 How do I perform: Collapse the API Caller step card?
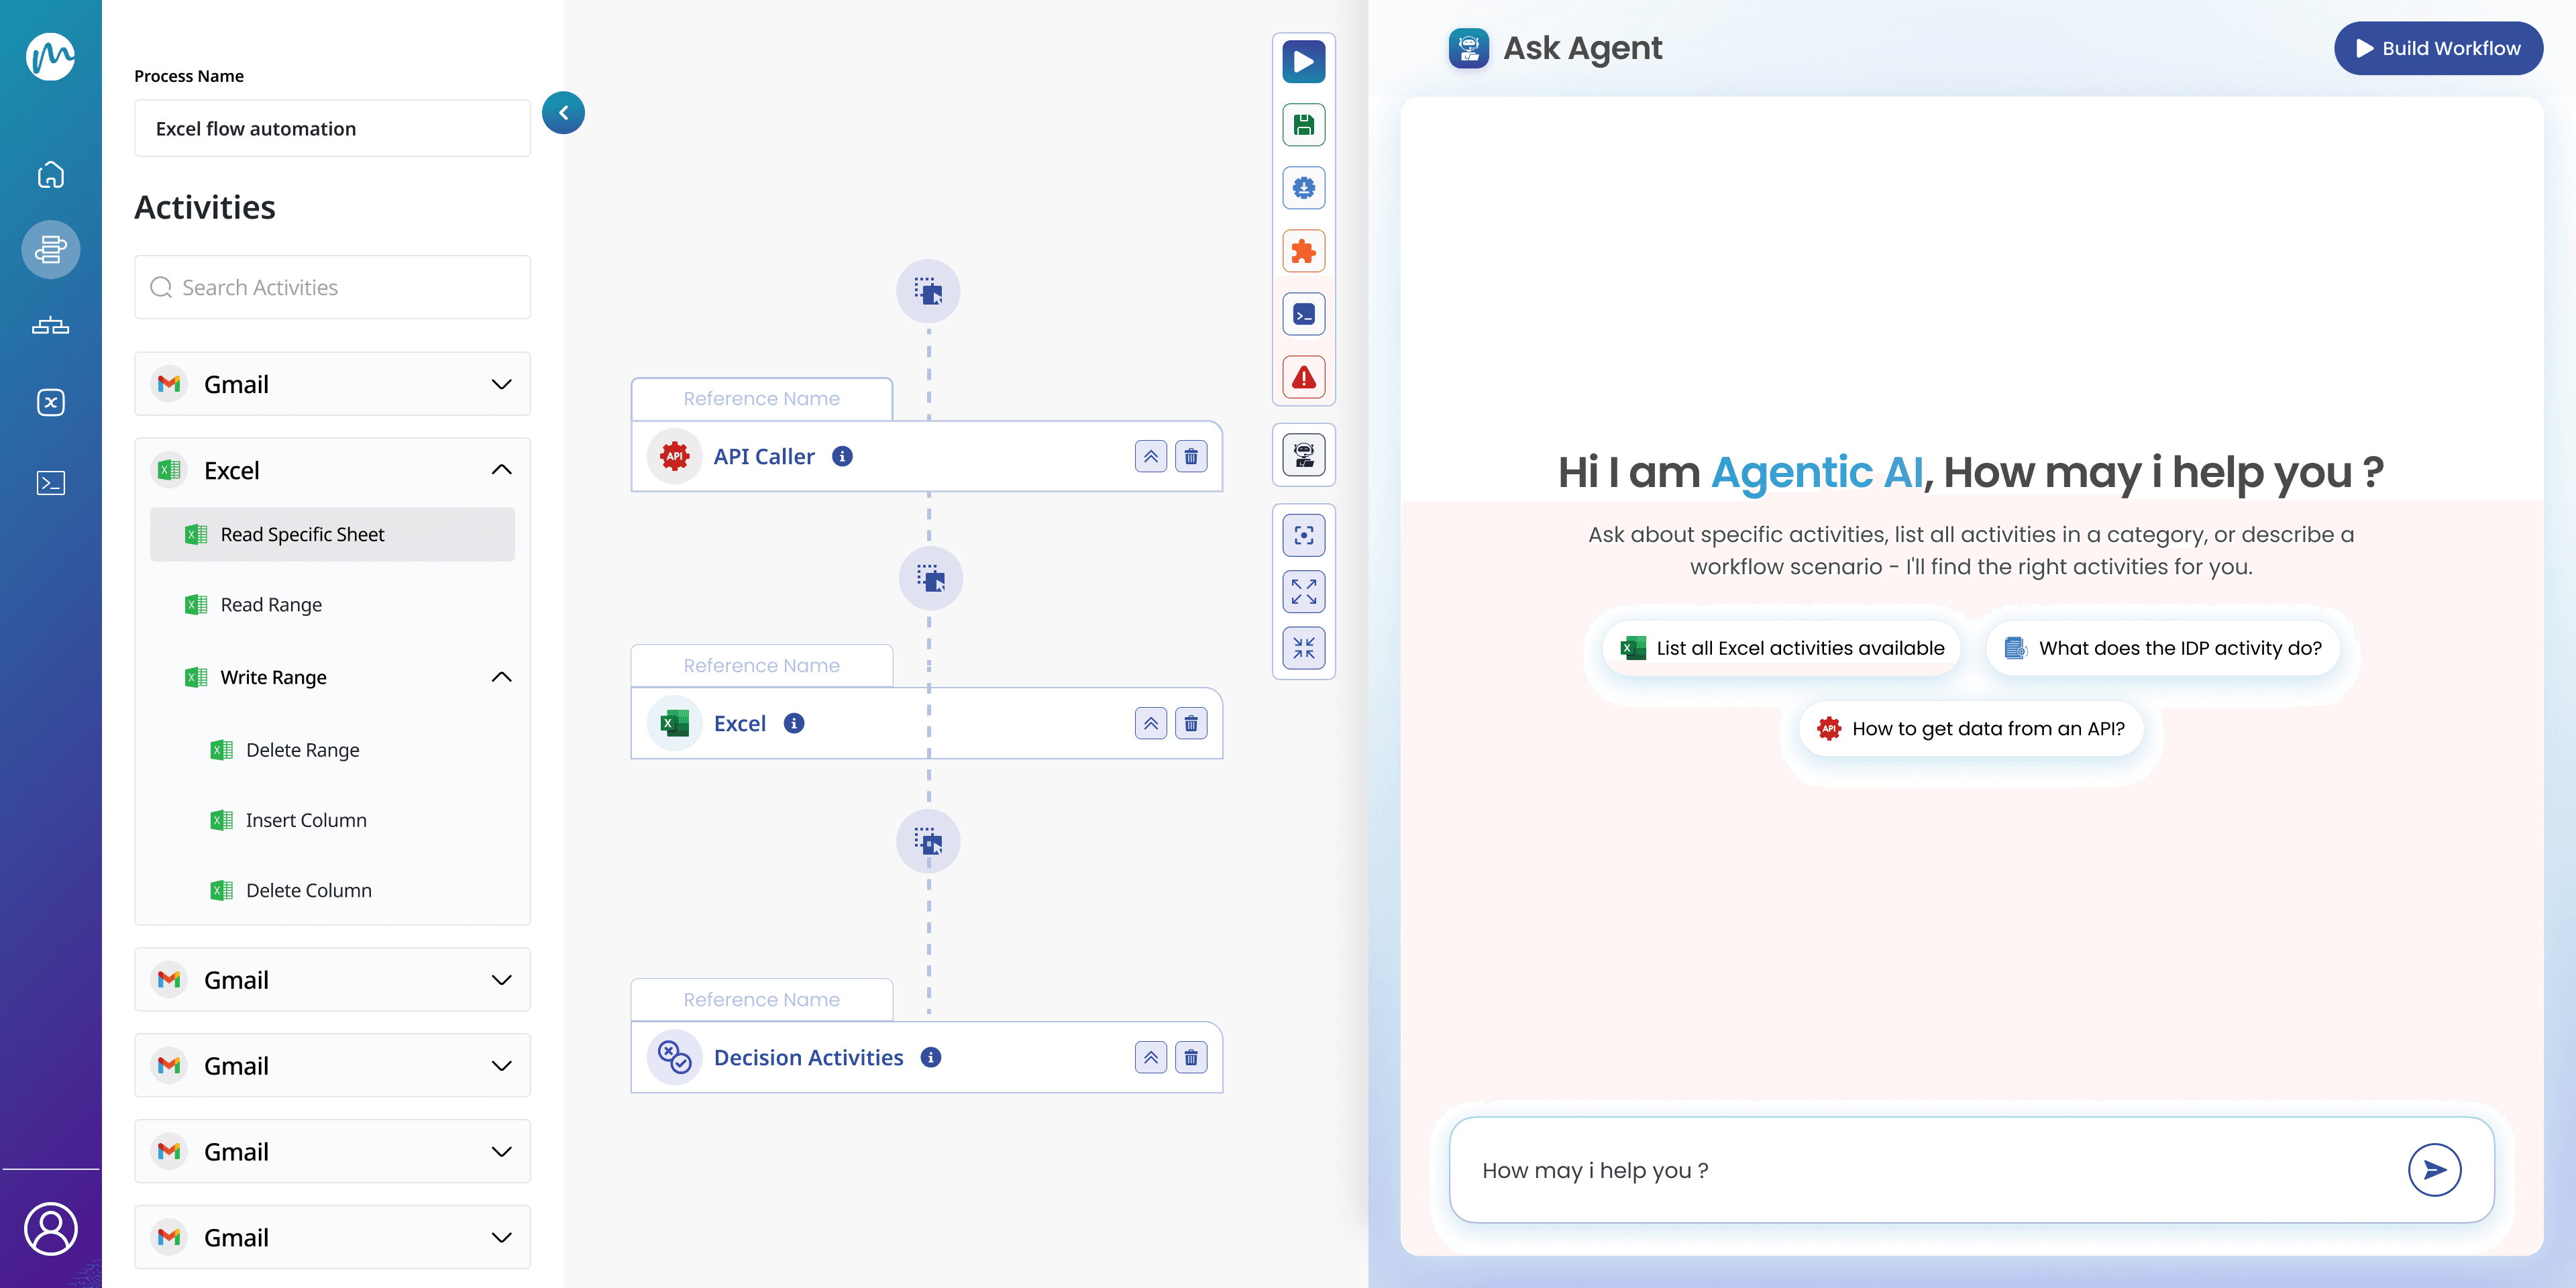(1151, 457)
